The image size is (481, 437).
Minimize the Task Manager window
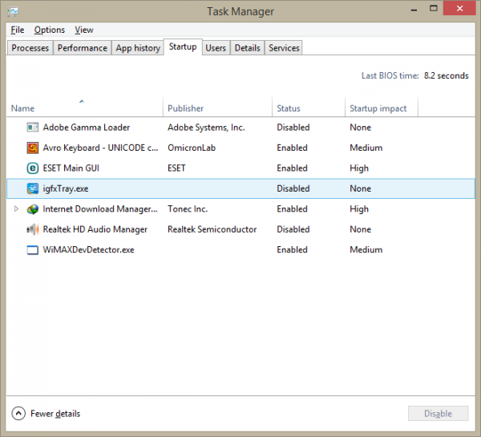pyautogui.click(x=414, y=9)
